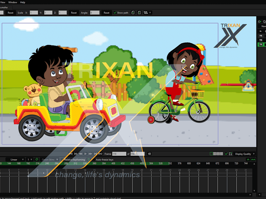Click the Scale Y input field
The height and width of the screenshot is (199, 266).
[x=48, y=13]
